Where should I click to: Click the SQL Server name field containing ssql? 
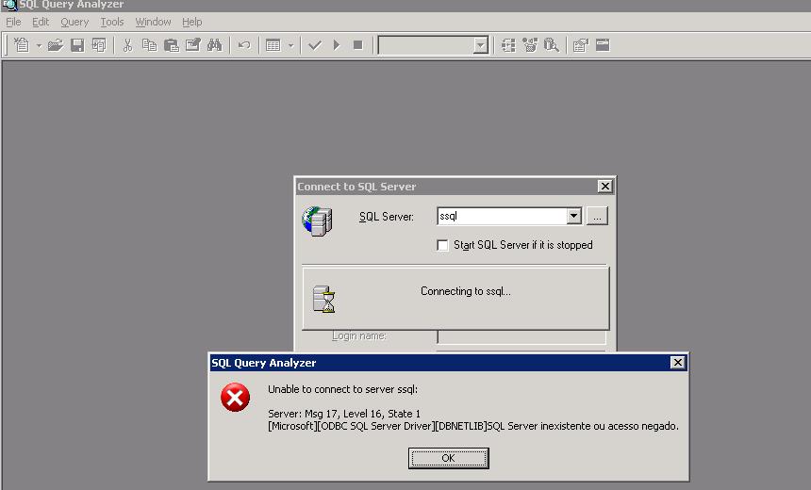tap(502, 216)
